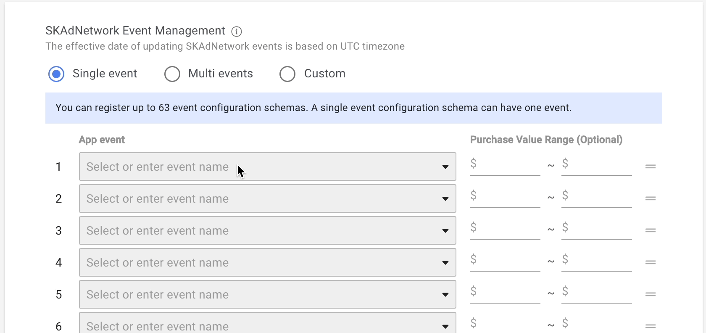Viewport: 706px width, 333px height.
Task: Select the Multi events radio button
Action: click(172, 74)
